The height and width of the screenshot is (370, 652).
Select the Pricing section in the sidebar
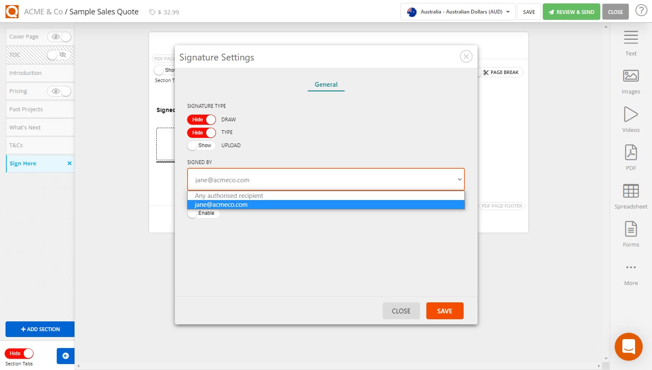pos(25,91)
